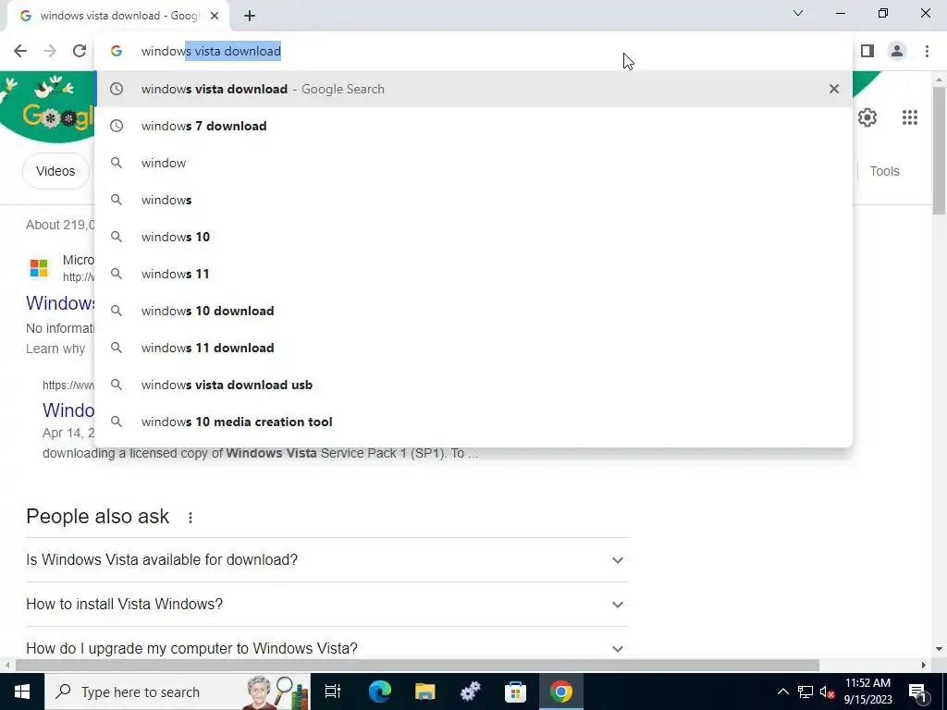
Task: Click the taskbar 'Type here to search' box
Action: pyautogui.click(x=177, y=692)
